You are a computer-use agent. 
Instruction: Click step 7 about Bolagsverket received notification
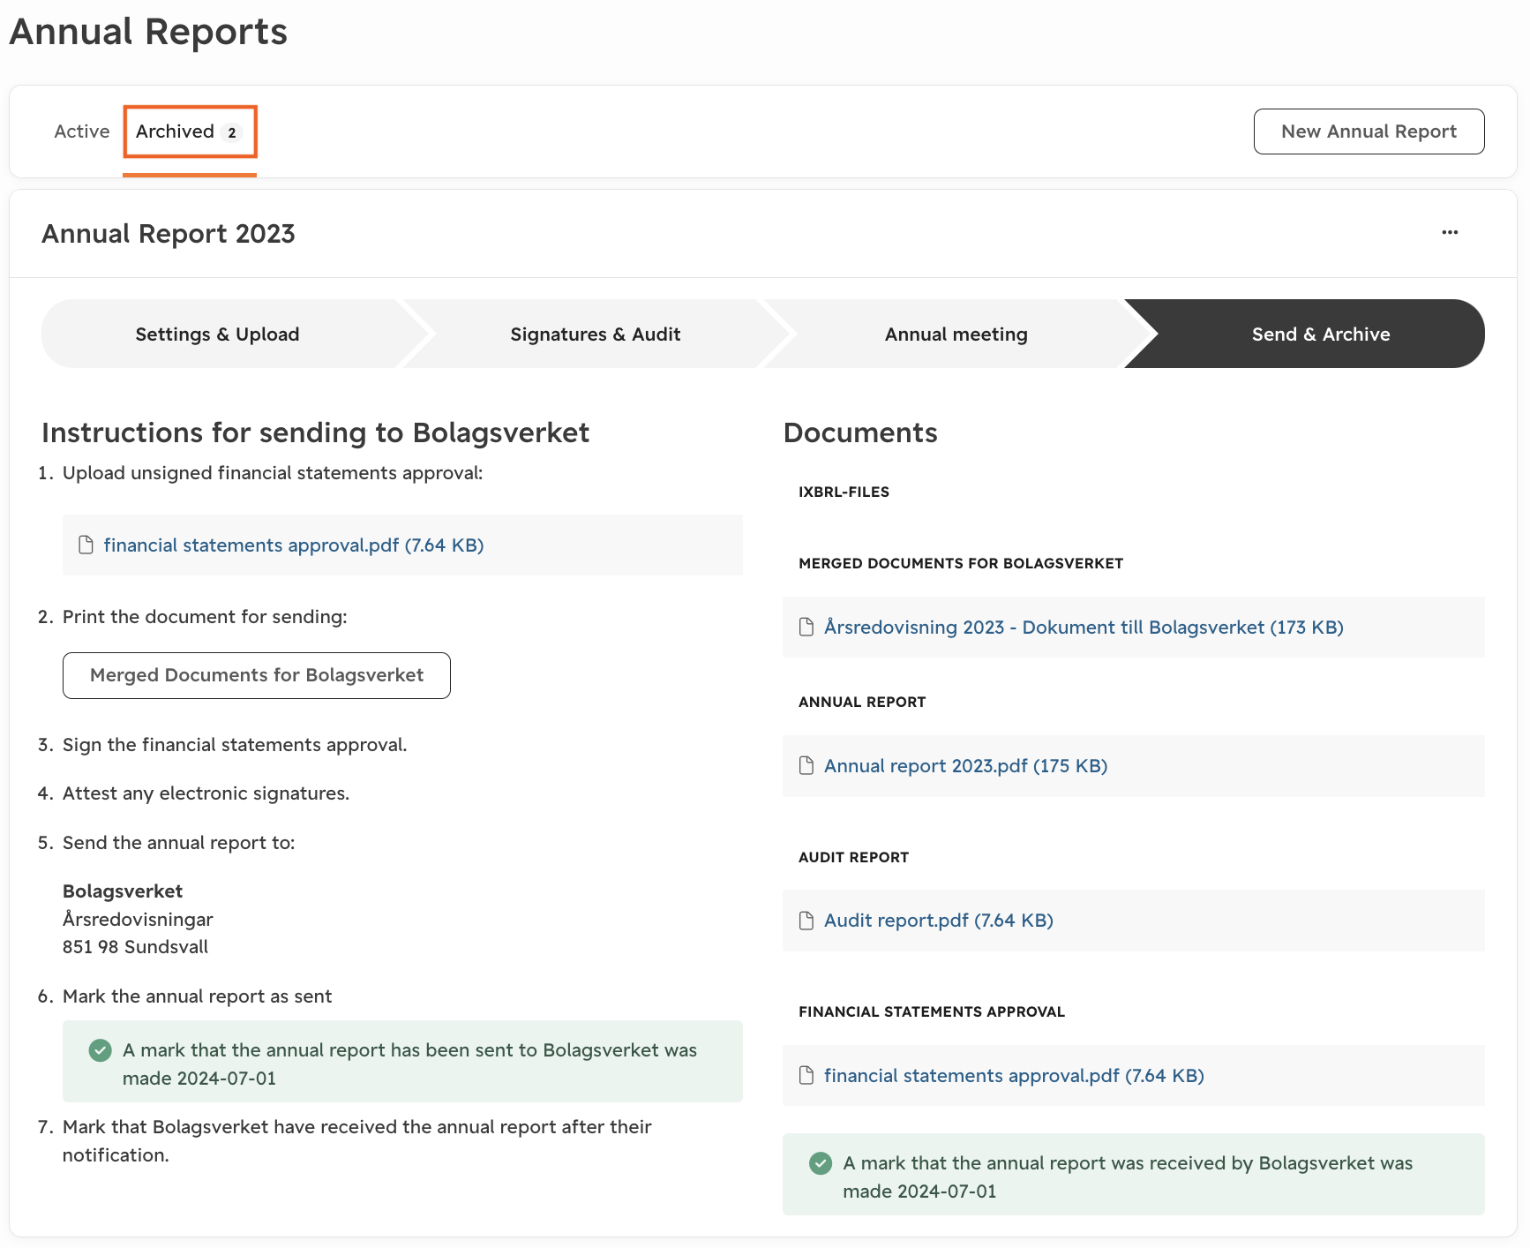tap(357, 1141)
